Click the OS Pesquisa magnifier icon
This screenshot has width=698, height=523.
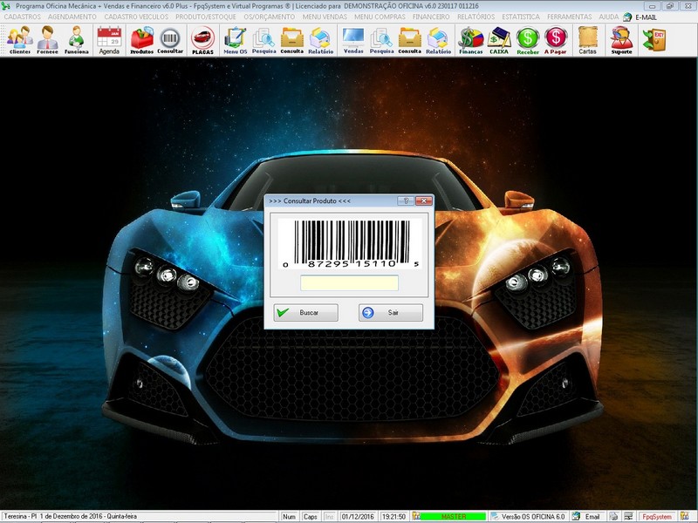point(263,40)
